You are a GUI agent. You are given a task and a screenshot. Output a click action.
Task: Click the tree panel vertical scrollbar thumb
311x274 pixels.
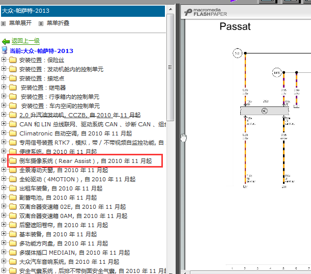pos(170,67)
